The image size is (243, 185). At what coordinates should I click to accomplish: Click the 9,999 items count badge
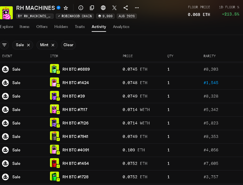coord(105,16)
